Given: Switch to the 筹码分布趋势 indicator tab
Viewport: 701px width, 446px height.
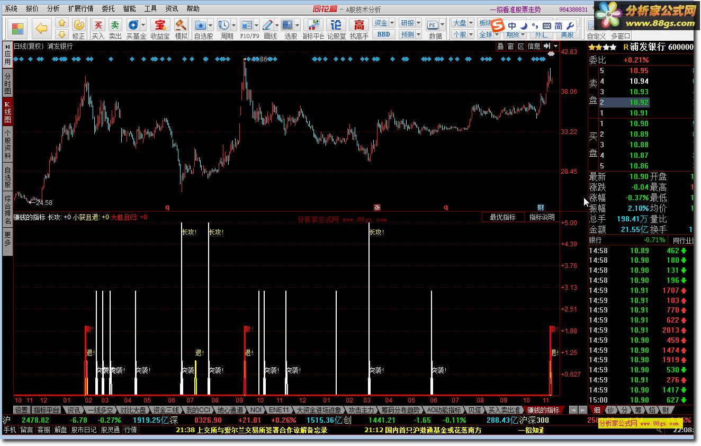Looking at the screenshot, I should coord(400,410).
